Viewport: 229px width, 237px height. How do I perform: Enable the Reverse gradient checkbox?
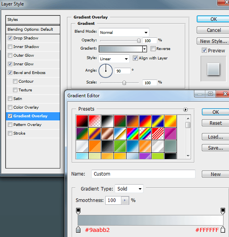coord(153,49)
